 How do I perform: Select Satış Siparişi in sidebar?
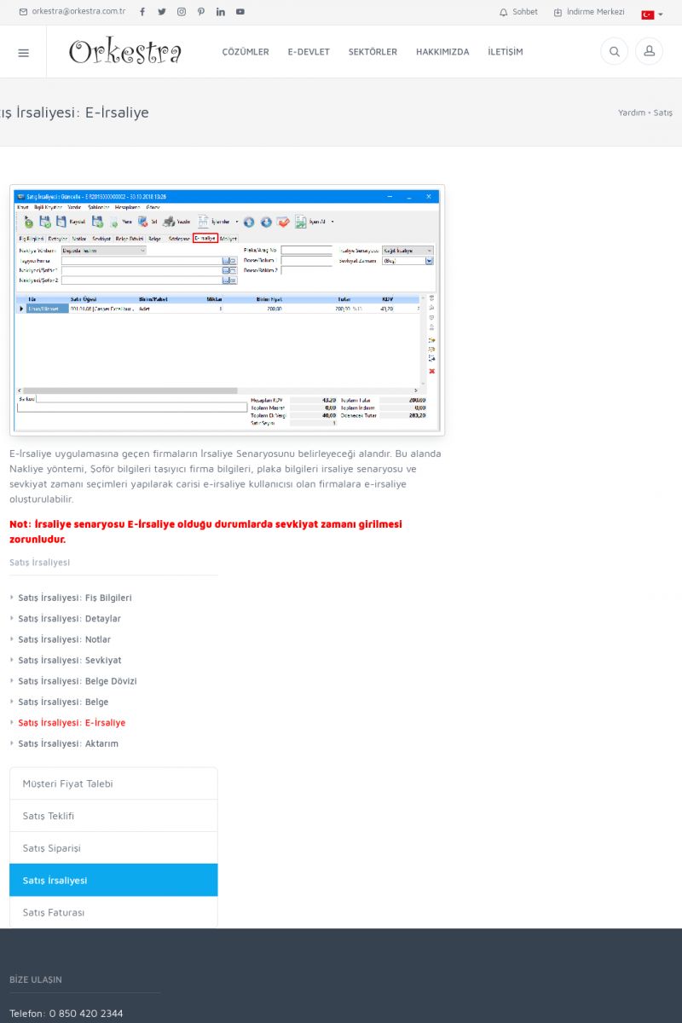[x=113, y=848]
